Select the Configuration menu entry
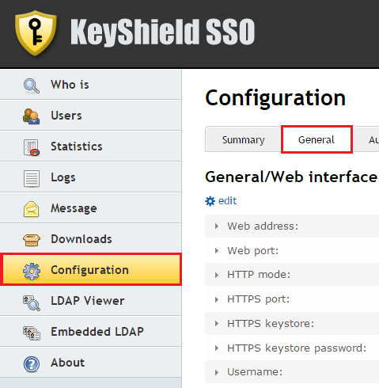The height and width of the screenshot is (388, 379). click(91, 269)
